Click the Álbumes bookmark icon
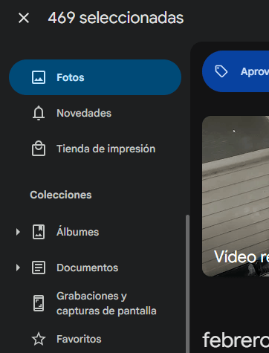The image size is (269, 353). (x=39, y=232)
